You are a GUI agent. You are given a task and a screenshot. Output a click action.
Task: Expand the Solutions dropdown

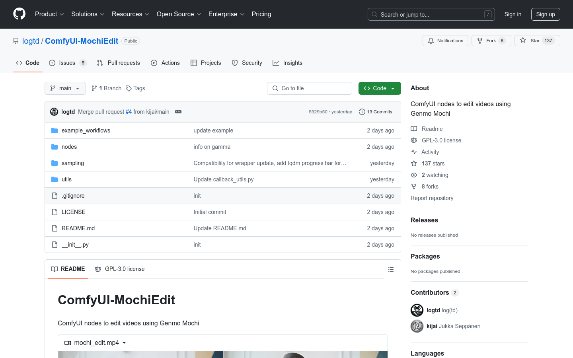[x=88, y=14]
